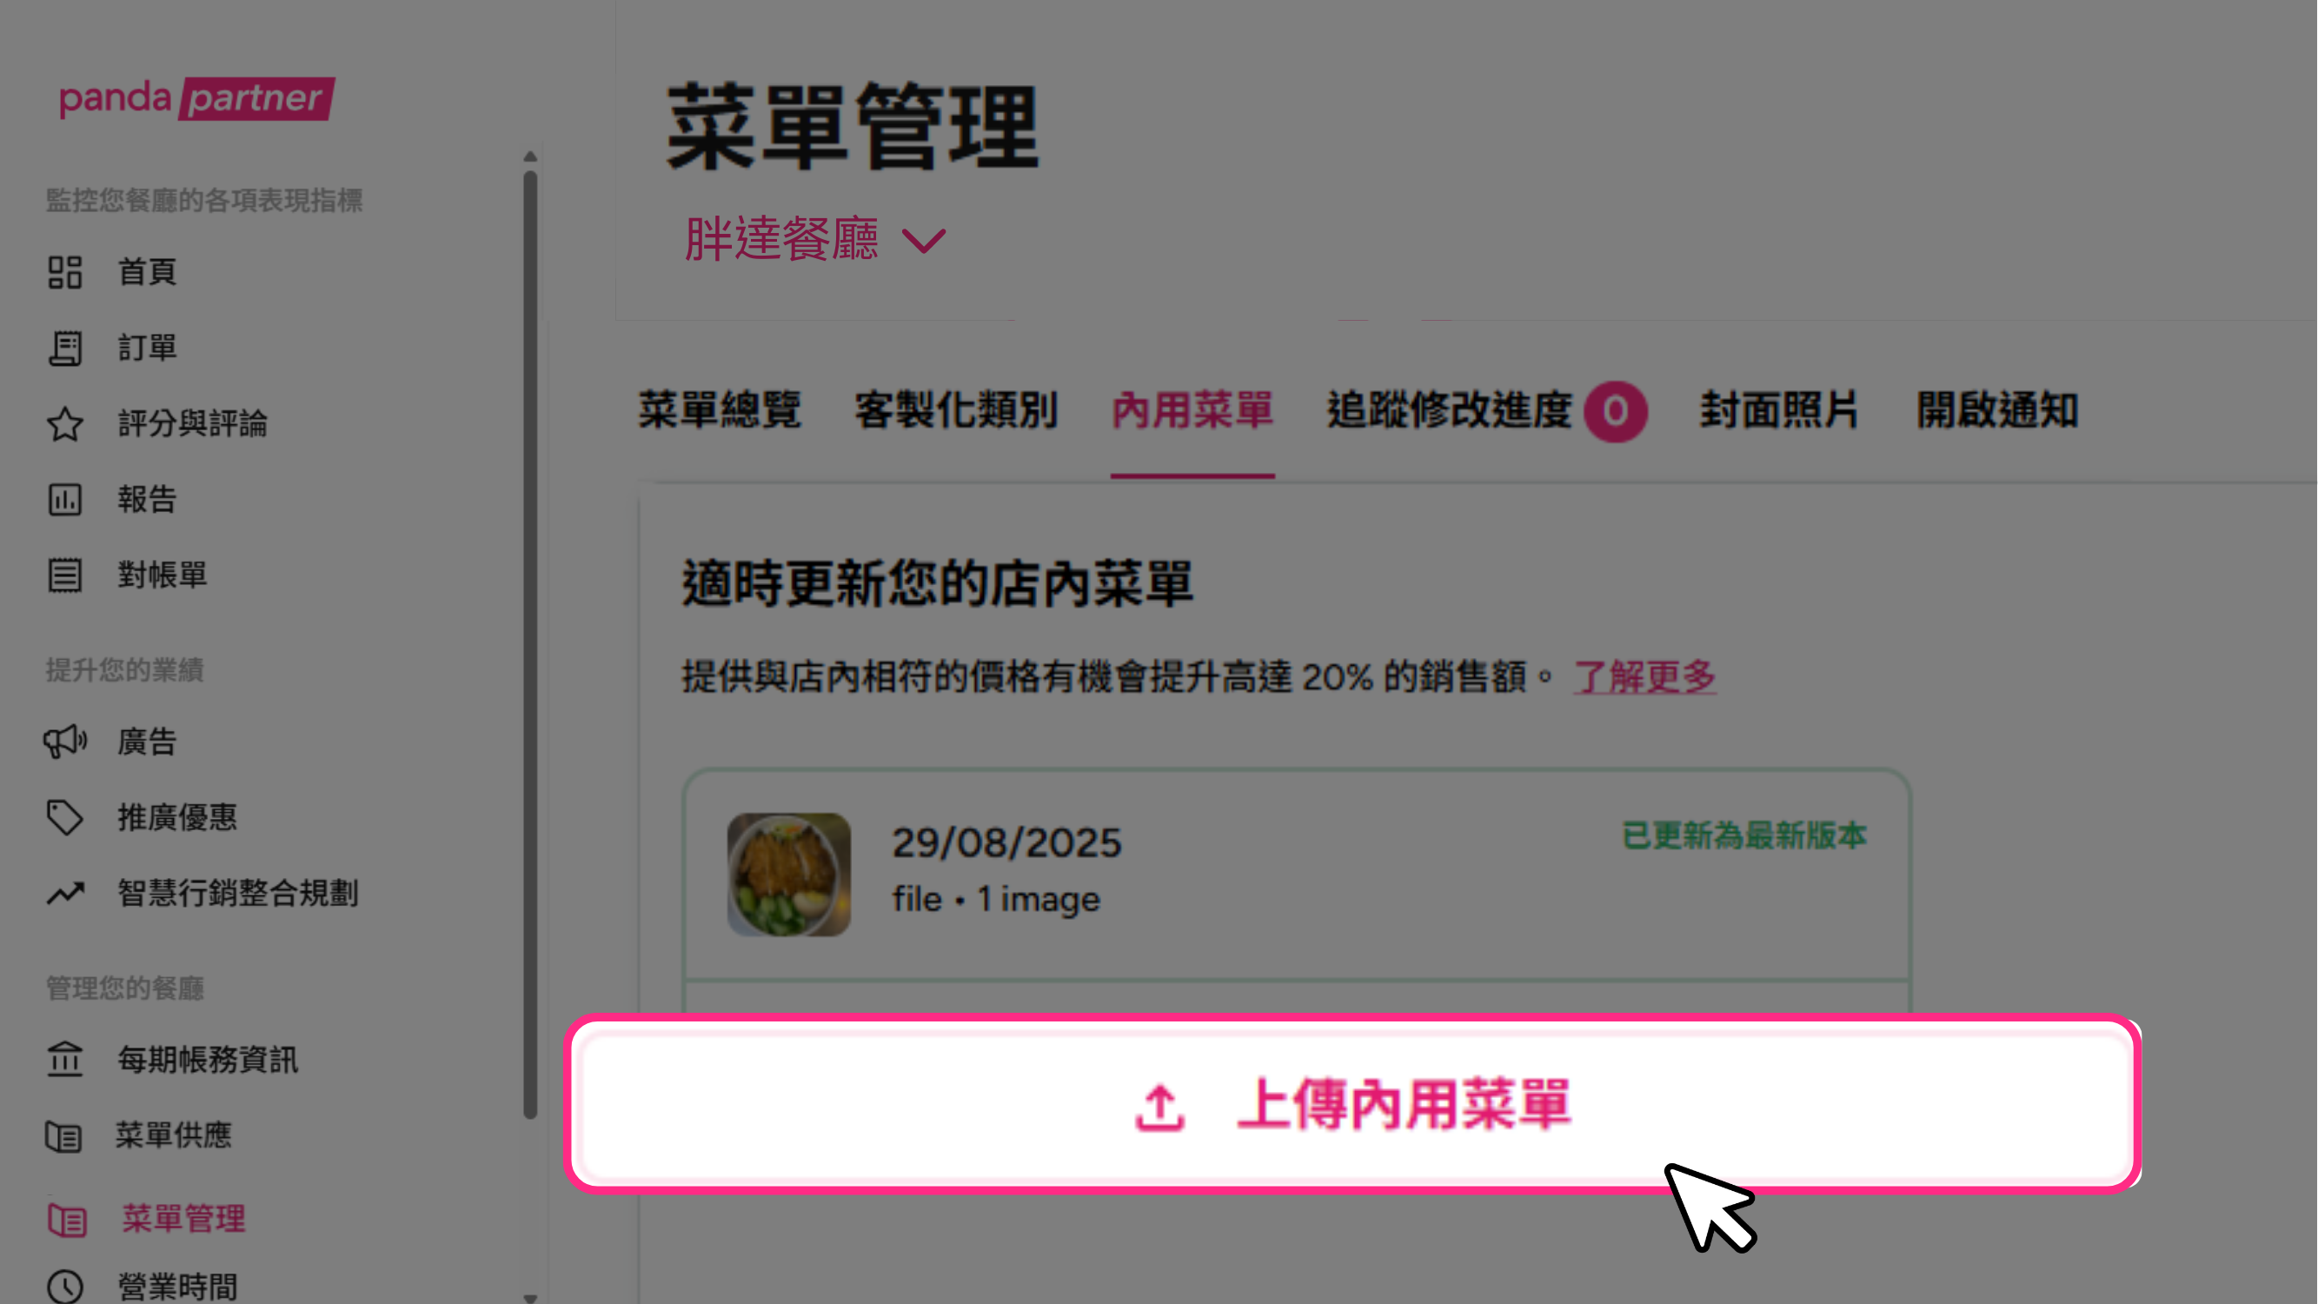Click sidebar scroll-down arrow
Viewport: 2318px width, 1304px height.
click(x=530, y=1297)
